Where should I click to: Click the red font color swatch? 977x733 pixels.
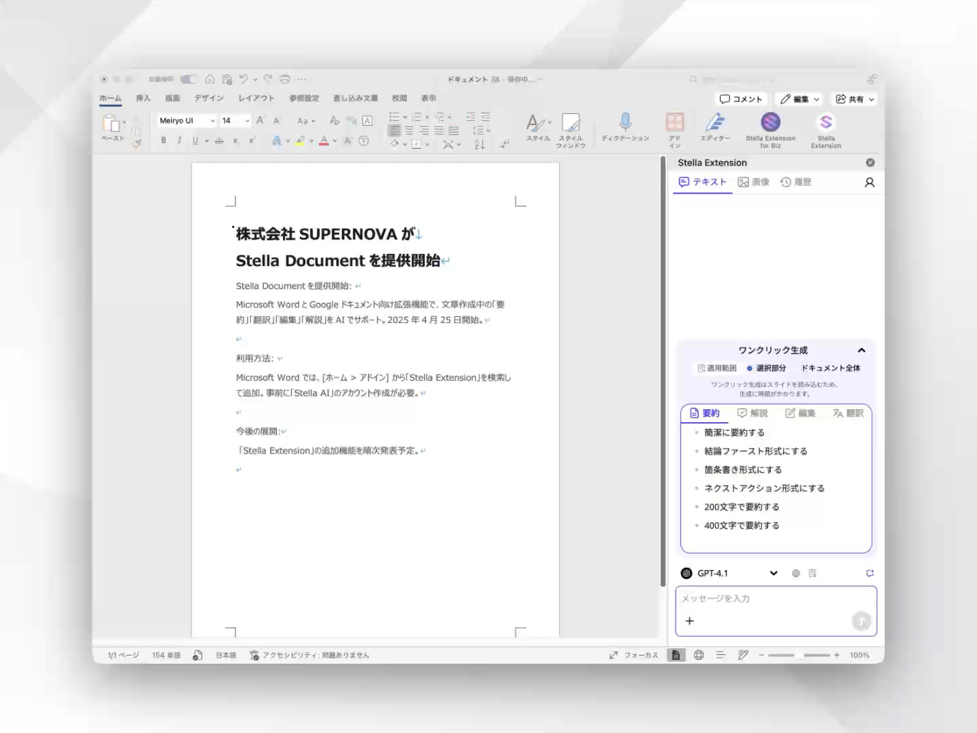click(x=324, y=141)
